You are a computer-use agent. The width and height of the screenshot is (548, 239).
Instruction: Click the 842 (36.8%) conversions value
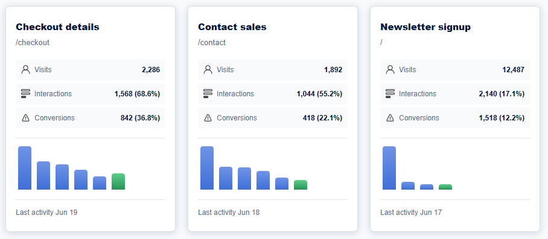tap(140, 118)
